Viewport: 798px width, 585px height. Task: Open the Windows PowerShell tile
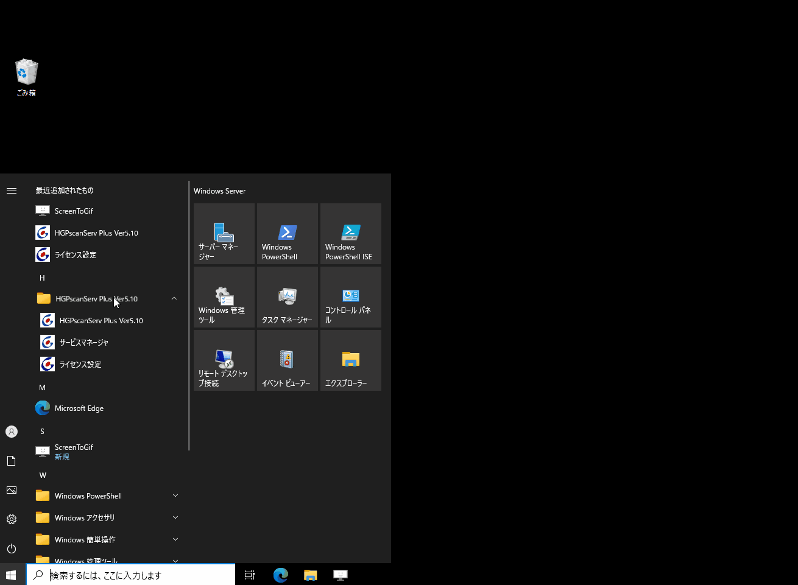click(288, 234)
